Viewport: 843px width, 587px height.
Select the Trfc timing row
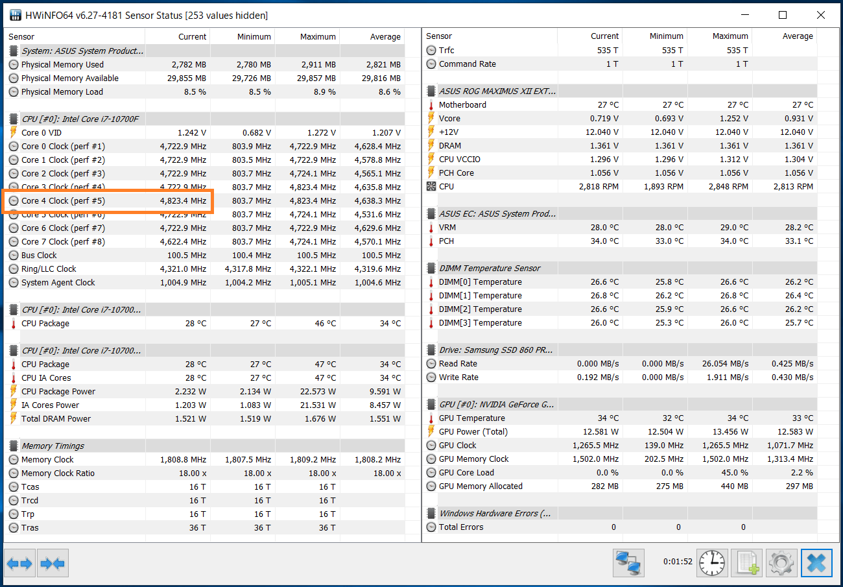(x=621, y=50)
